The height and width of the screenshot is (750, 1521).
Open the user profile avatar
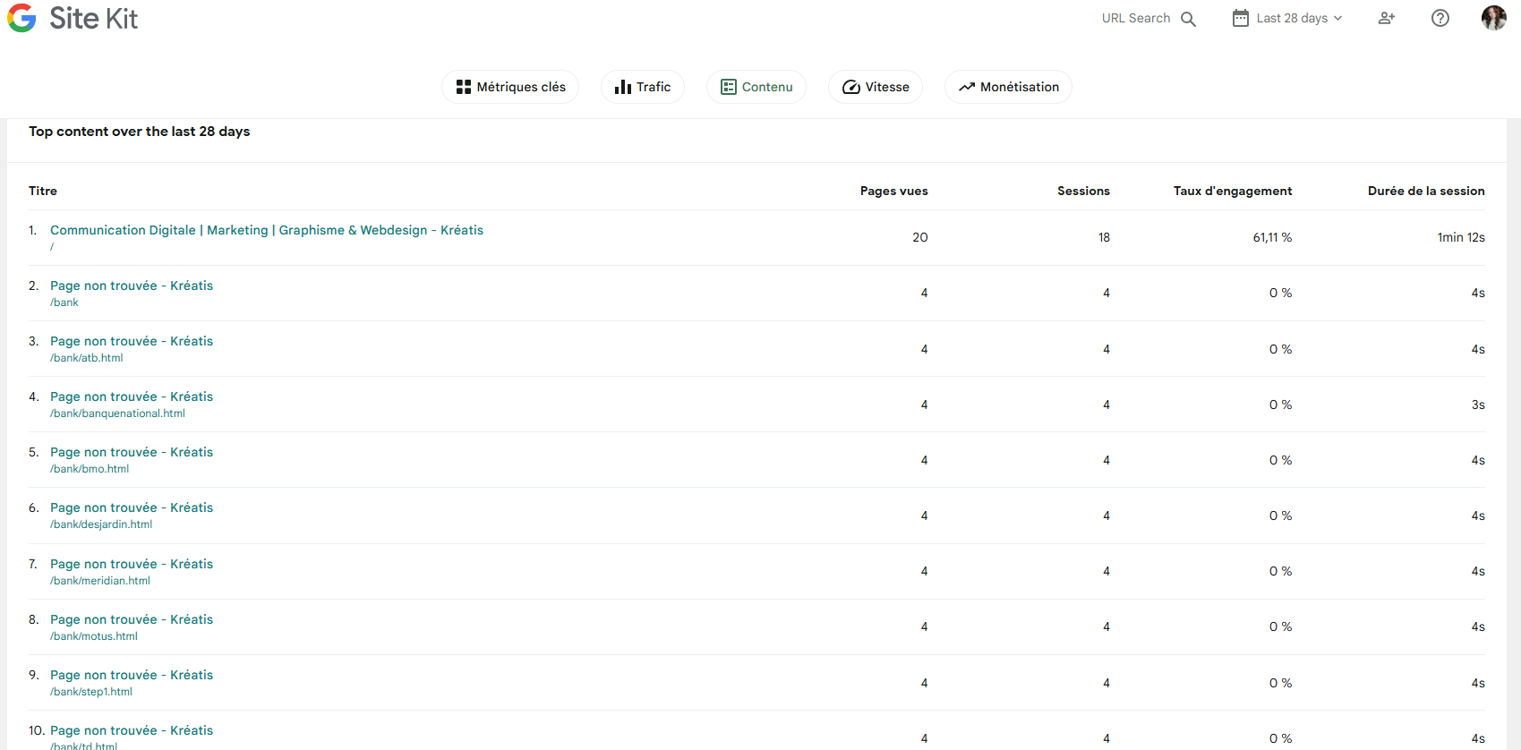1493,18
